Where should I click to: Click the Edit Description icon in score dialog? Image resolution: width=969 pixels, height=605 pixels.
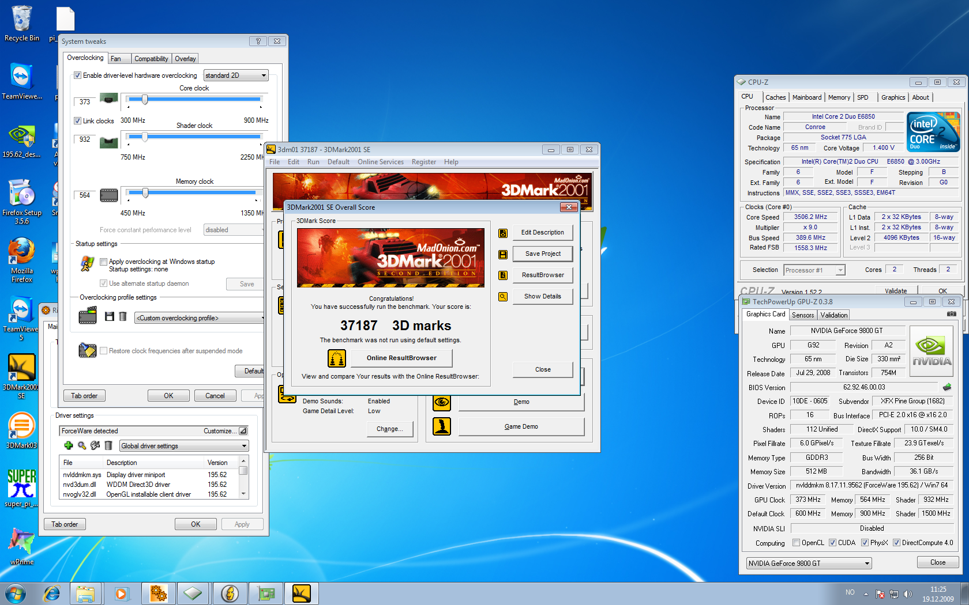pos(503,233)
